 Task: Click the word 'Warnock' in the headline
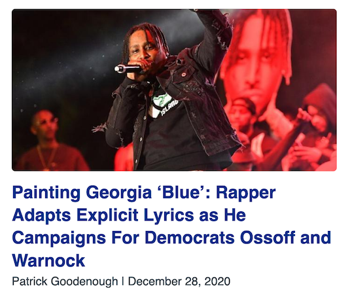[x=48, y=260]
